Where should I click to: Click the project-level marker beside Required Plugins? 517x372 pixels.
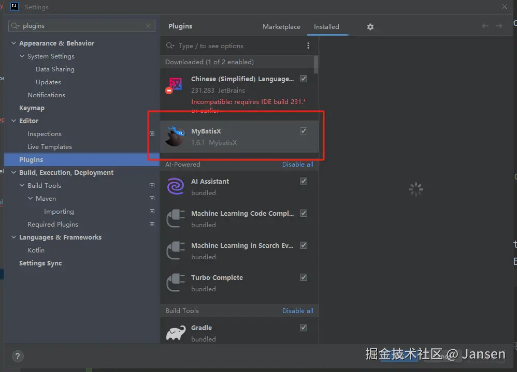[152, 224]
